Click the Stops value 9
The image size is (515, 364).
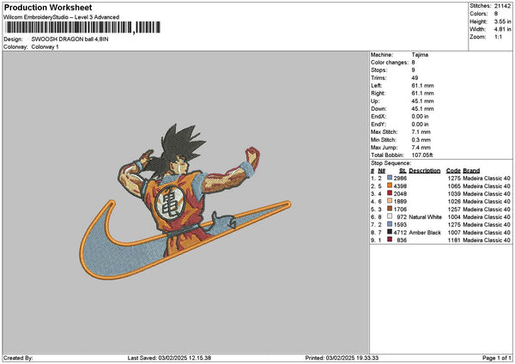point(413,70)
